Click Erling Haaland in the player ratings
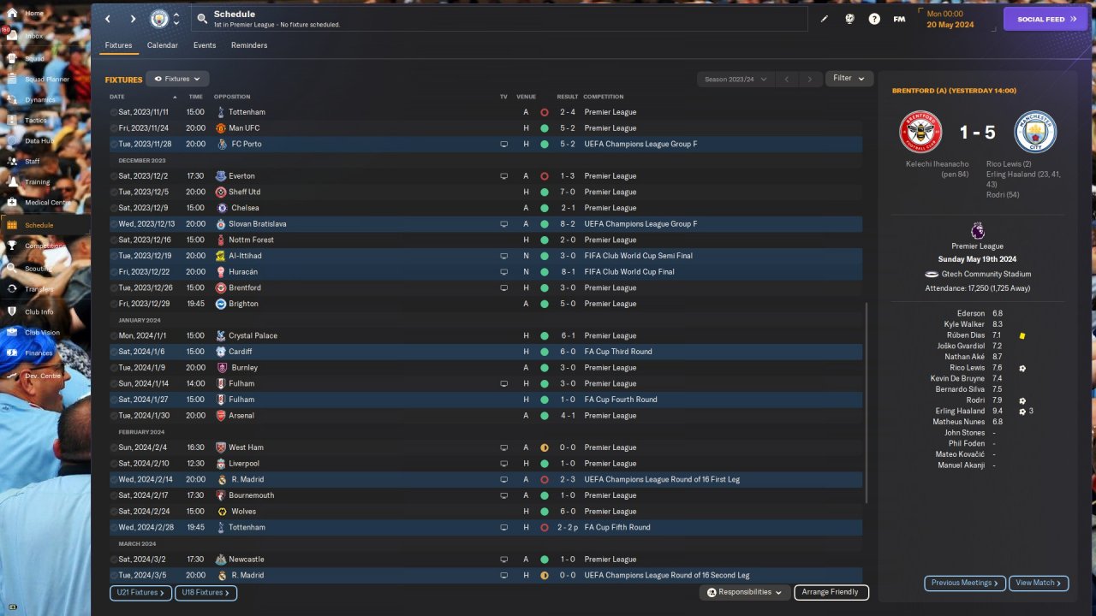This screenshot has width=1096, height=616. click(x=960, y=412)
